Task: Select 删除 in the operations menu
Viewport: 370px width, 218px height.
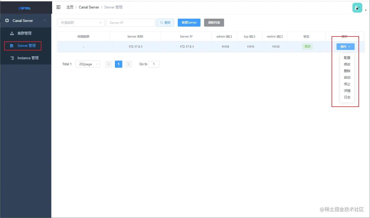Action: (347, 71)
